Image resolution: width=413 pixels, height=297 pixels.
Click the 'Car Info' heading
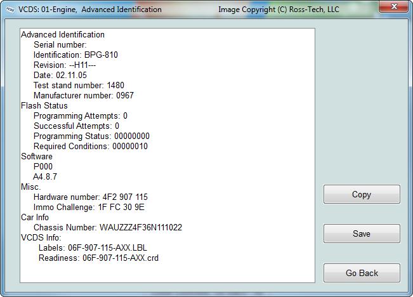click(35, 217)
